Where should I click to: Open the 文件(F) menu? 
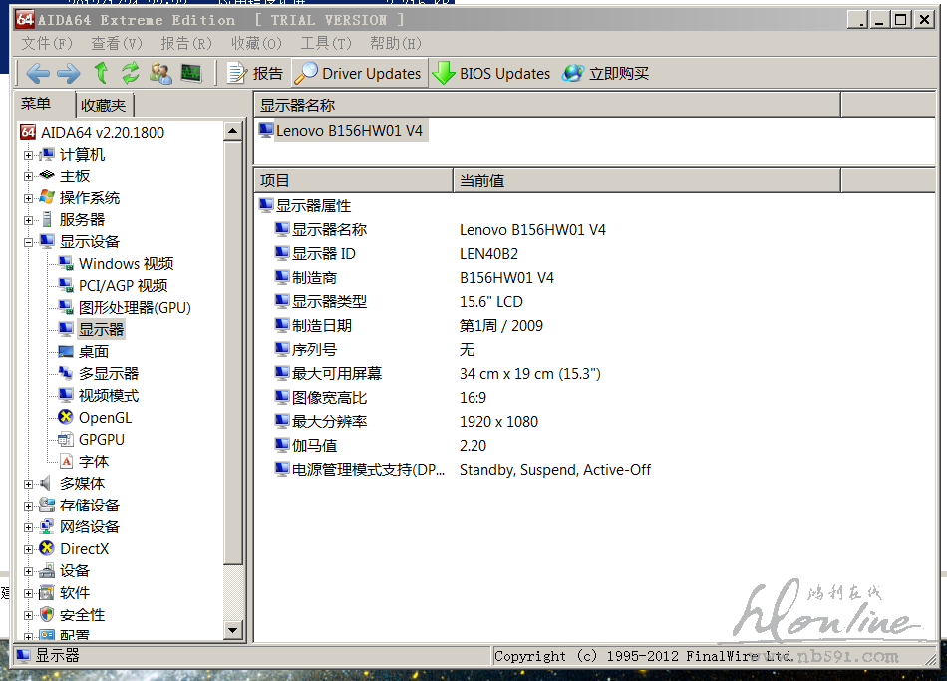pos(47,43)
